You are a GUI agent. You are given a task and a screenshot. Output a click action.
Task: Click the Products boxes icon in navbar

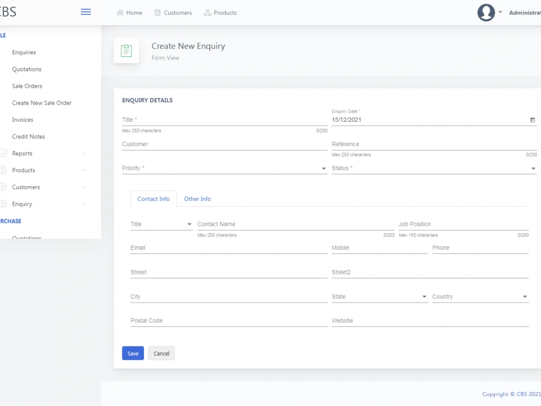207,13
